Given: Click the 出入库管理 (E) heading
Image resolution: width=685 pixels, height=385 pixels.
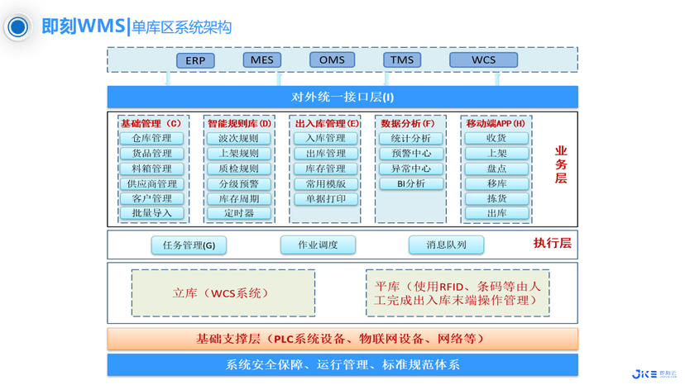Looking at the screenshot, I should click(327, 124).
